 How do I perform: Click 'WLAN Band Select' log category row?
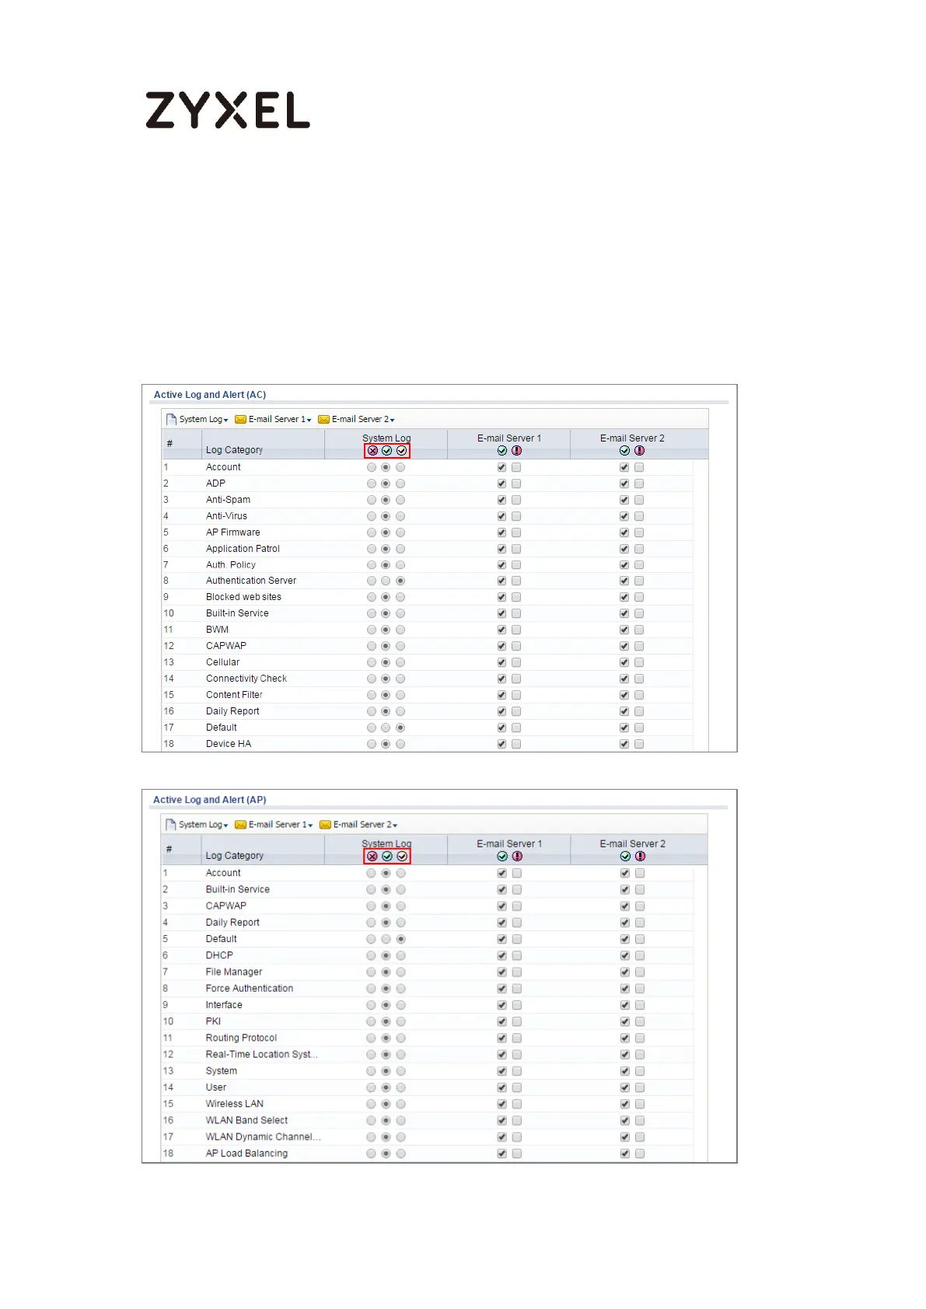(427, 1121)
